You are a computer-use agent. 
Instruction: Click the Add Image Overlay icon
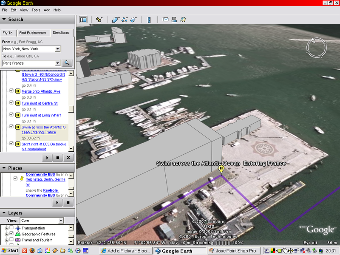click(133, 20)
